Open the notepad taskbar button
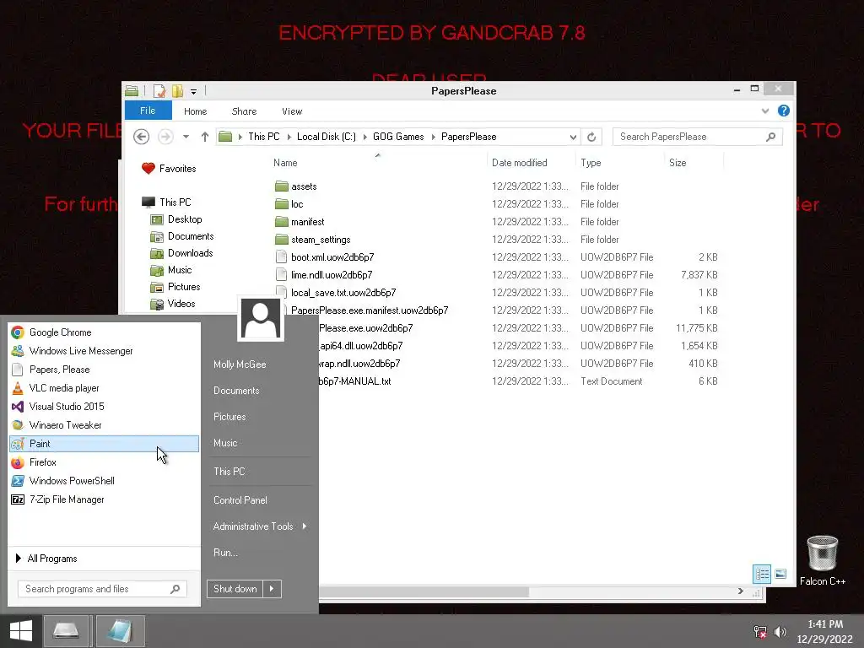This screenshot has width=864, height=648. tap(120, 631)
